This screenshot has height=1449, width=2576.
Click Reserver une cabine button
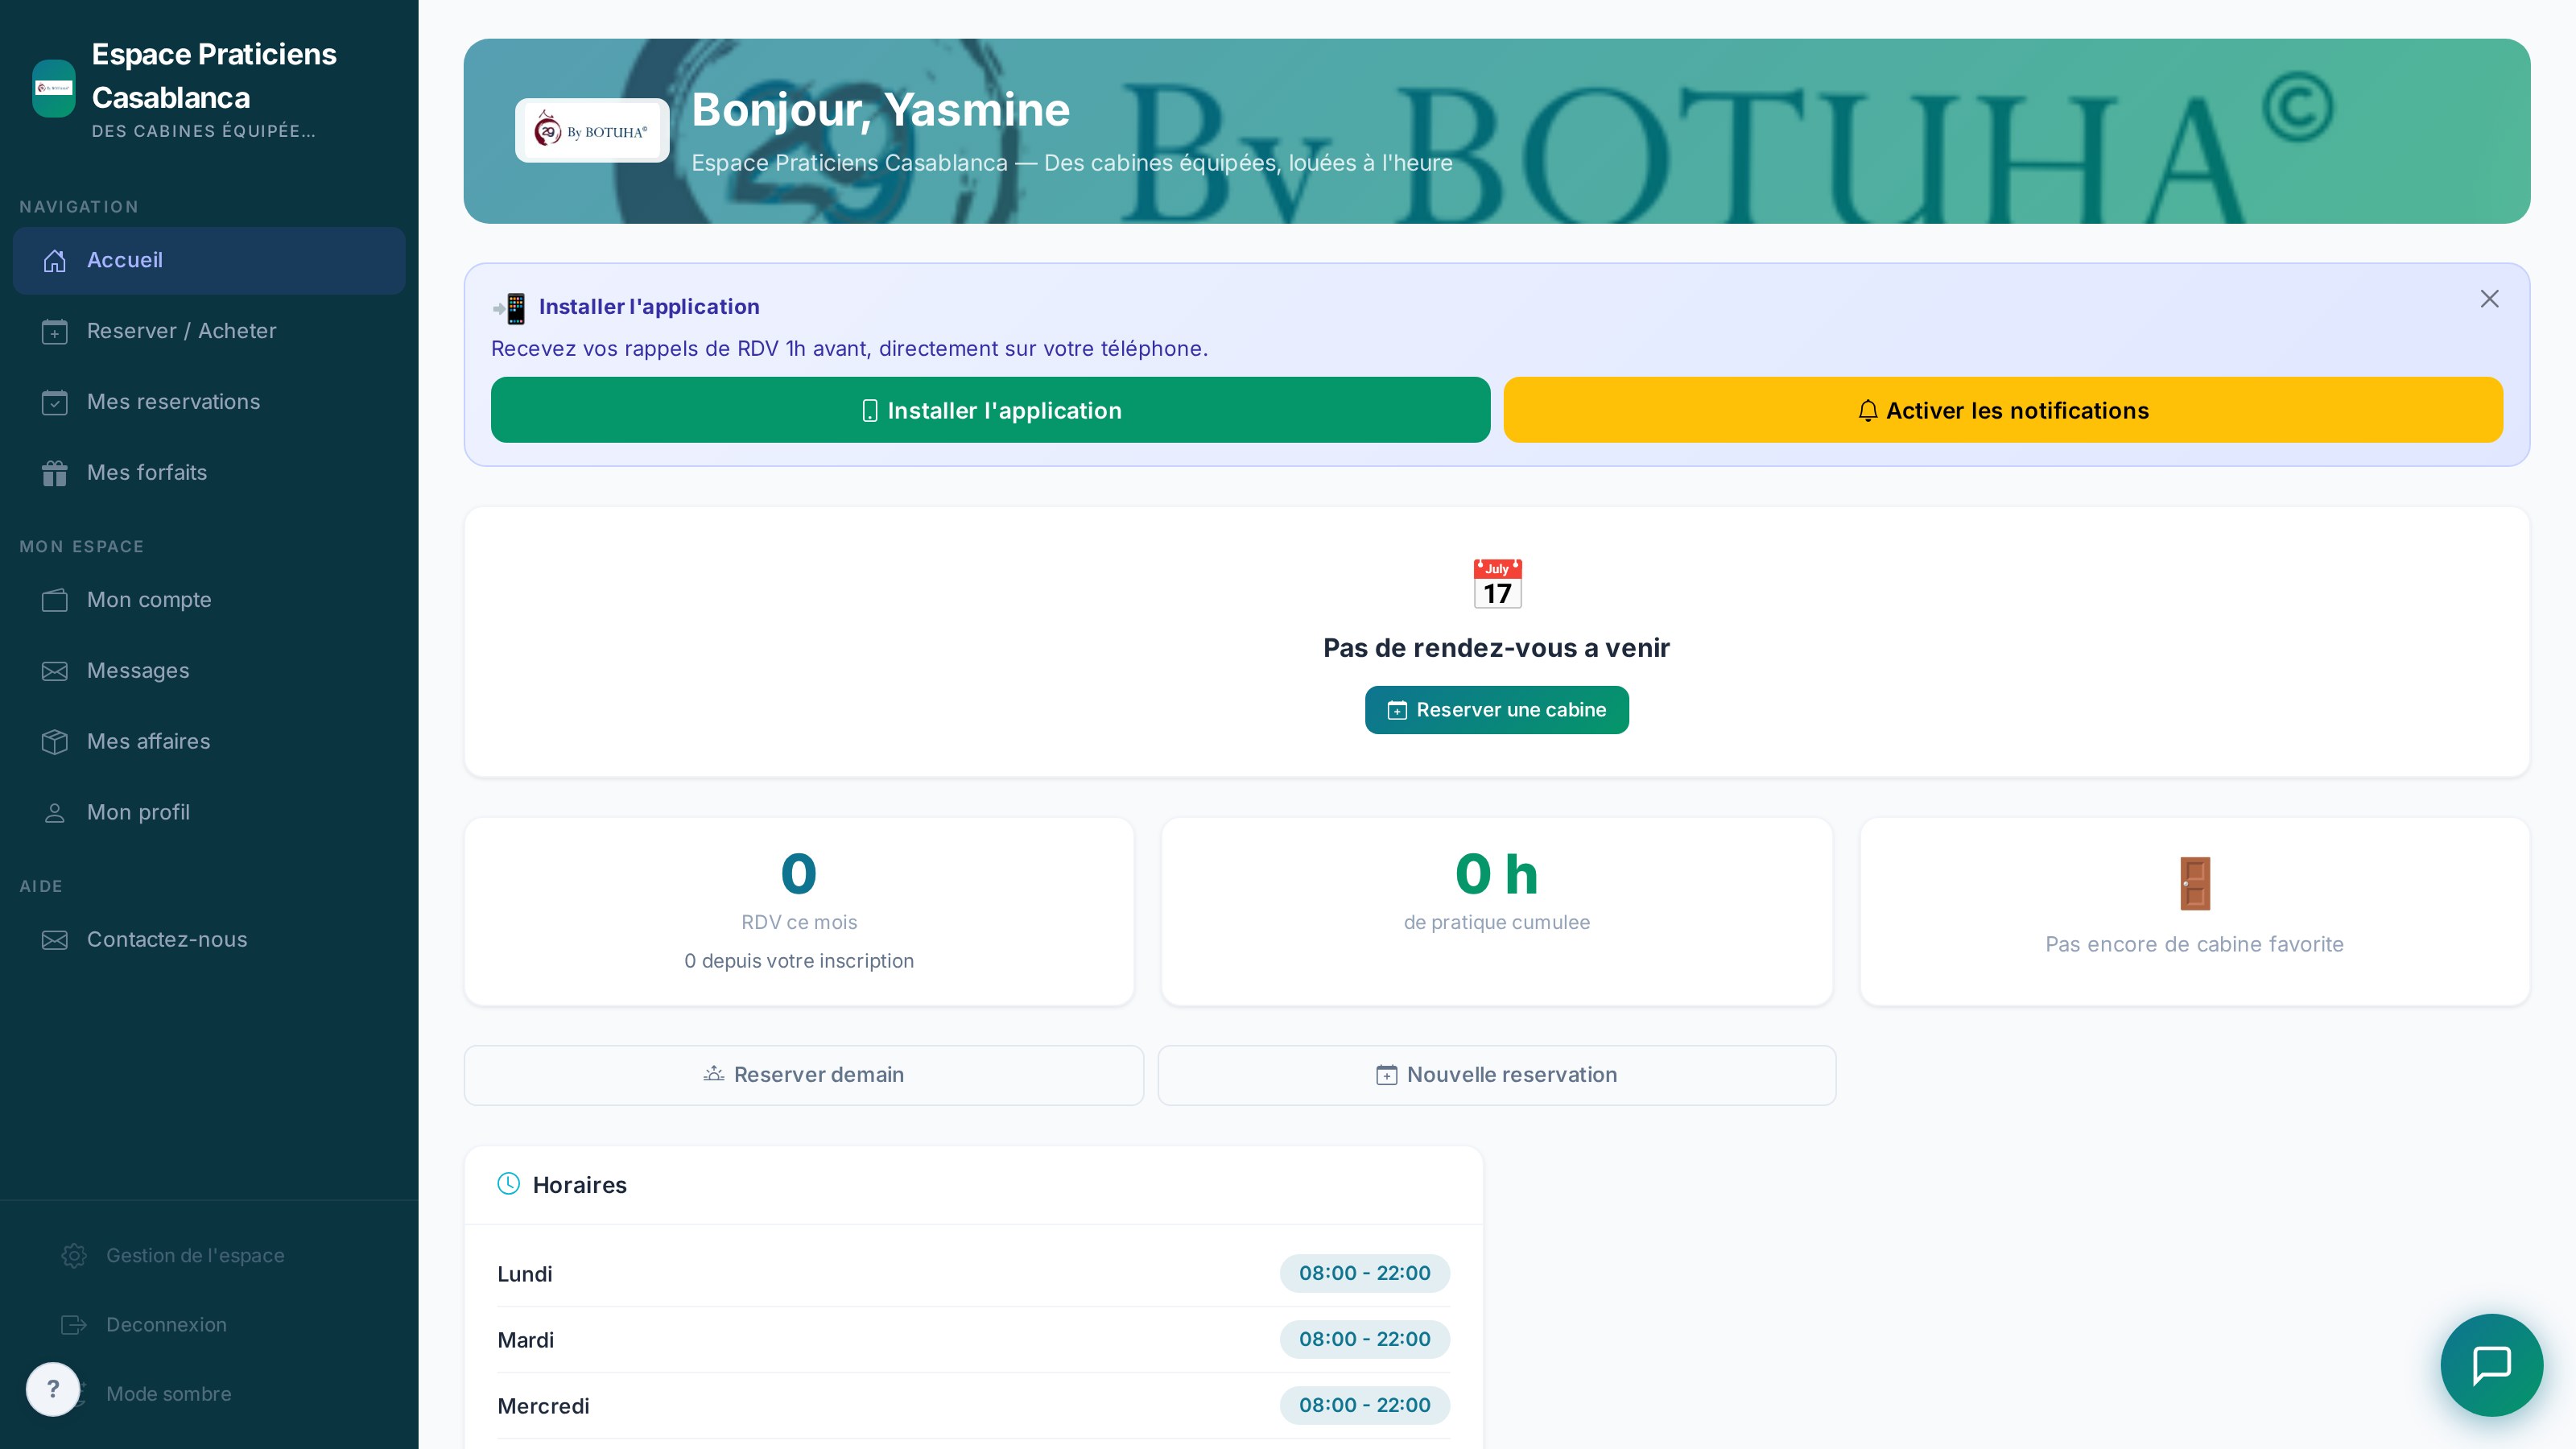[x=1497, y=710]
